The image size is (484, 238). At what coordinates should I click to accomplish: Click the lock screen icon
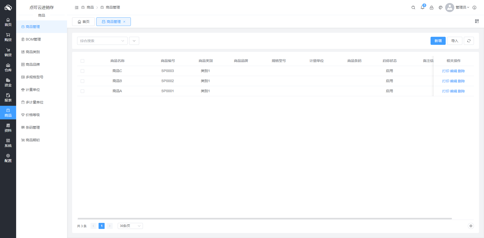point(432,8)
